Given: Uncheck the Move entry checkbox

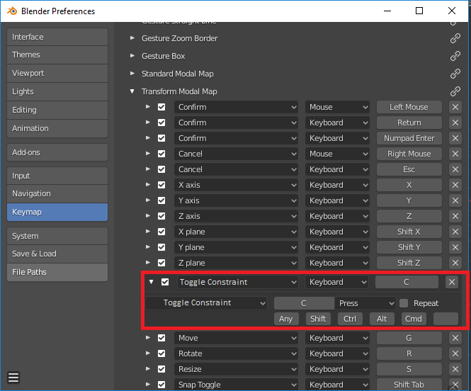Looking at the screenshot, I should coord(161,338).
